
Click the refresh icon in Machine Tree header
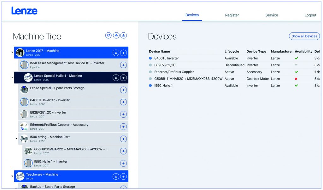click(109, 36)
